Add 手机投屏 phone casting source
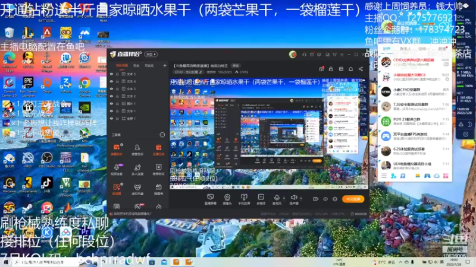Image resolution: width=476 pixels, height=267 pixels. pos(244,199)
